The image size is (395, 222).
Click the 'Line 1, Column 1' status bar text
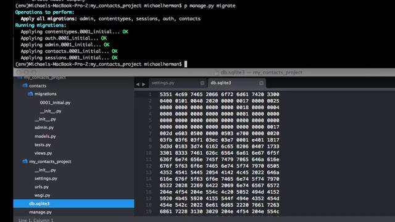36,220
